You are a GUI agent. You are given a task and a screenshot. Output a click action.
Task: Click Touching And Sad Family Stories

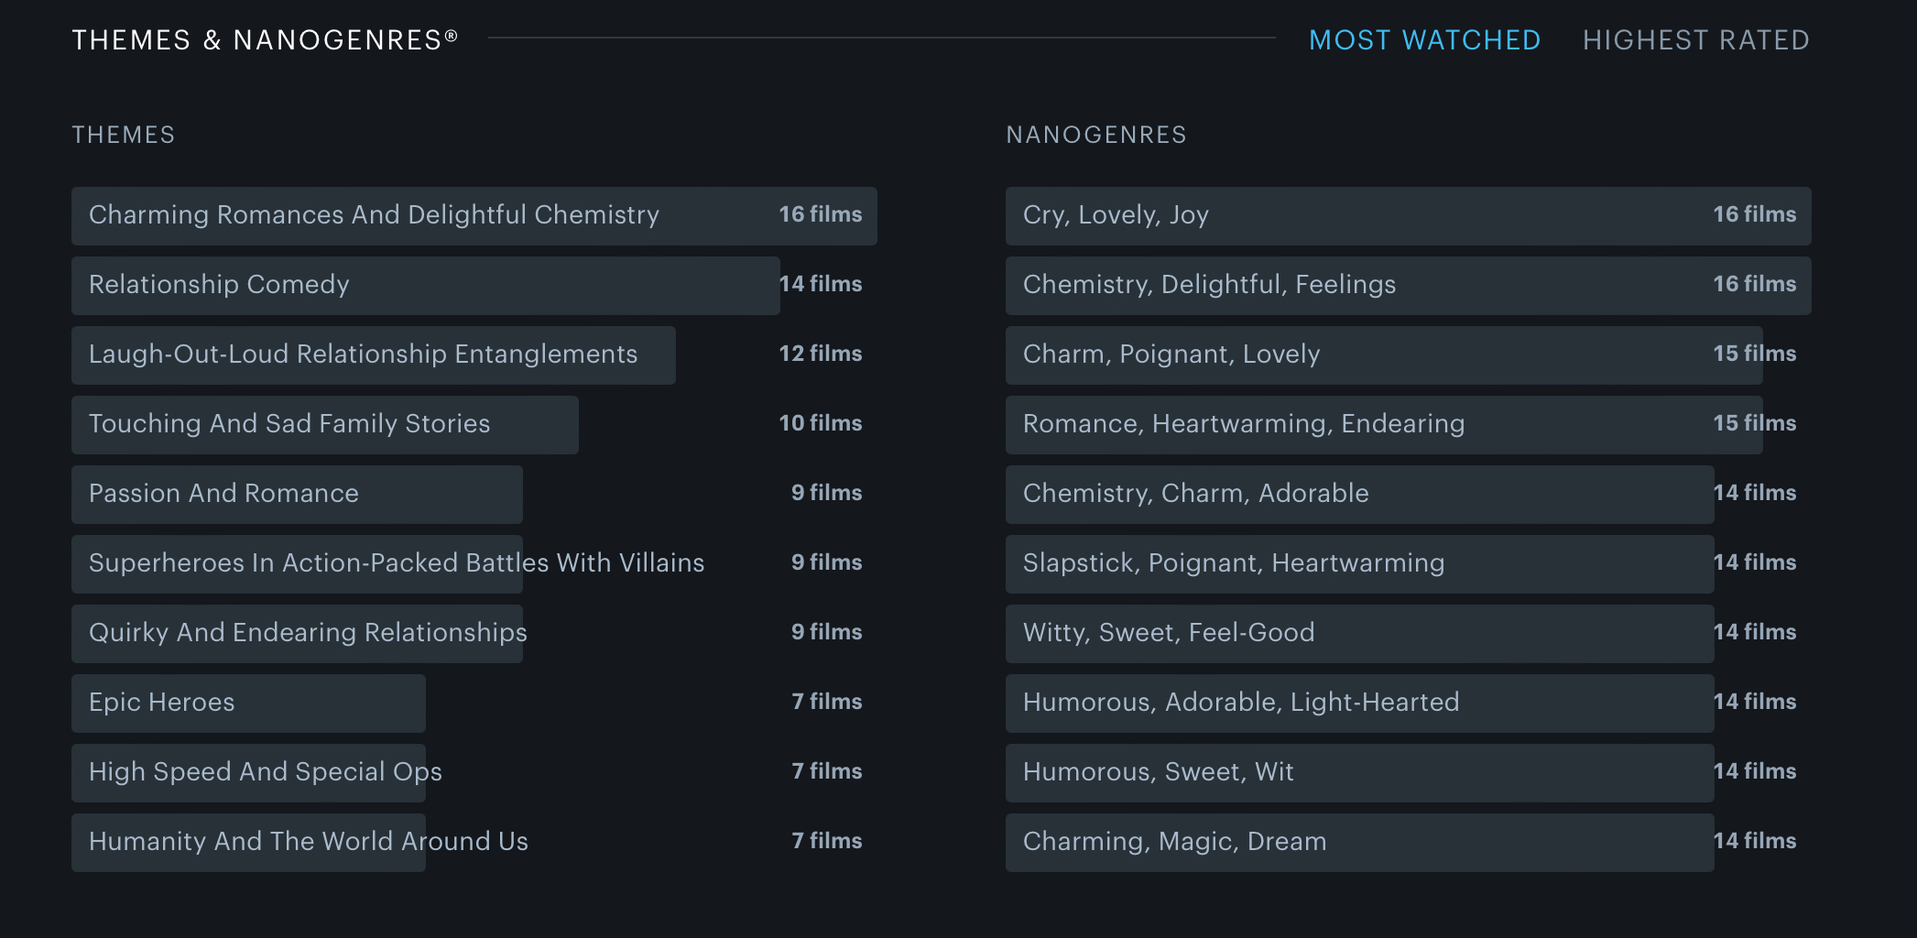(x=289, y=424)
